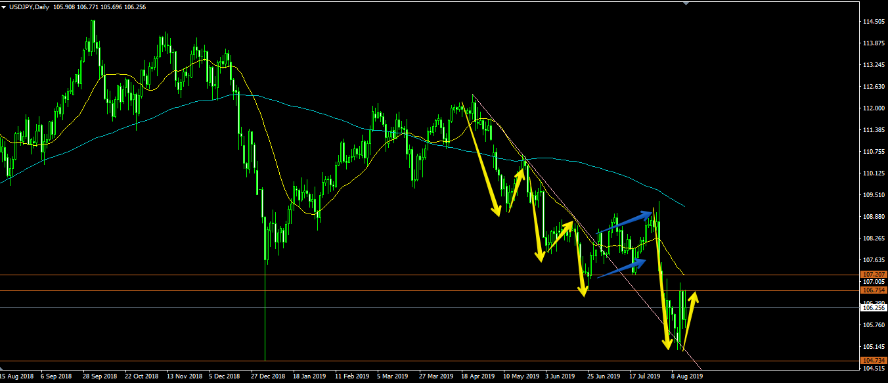
Task: Click the 108.265 price axis label
Action: [872, 238]
